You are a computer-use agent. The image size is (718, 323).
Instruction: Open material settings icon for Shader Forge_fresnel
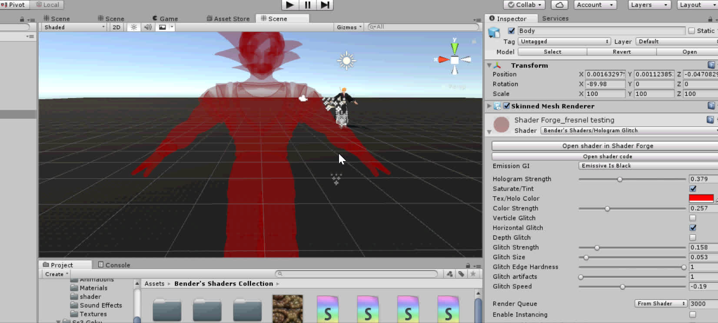coord(710,119)
